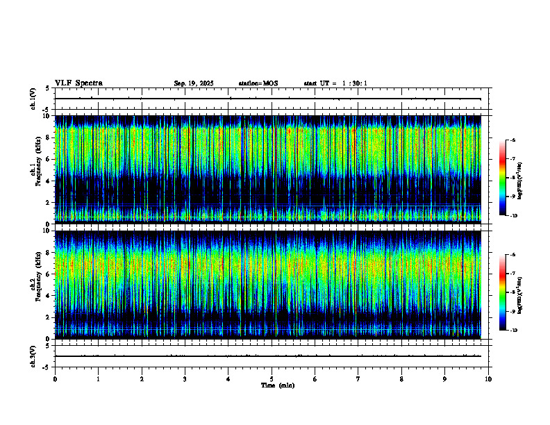Click the 'ch.1(V)' axis label

click(33, 99)
